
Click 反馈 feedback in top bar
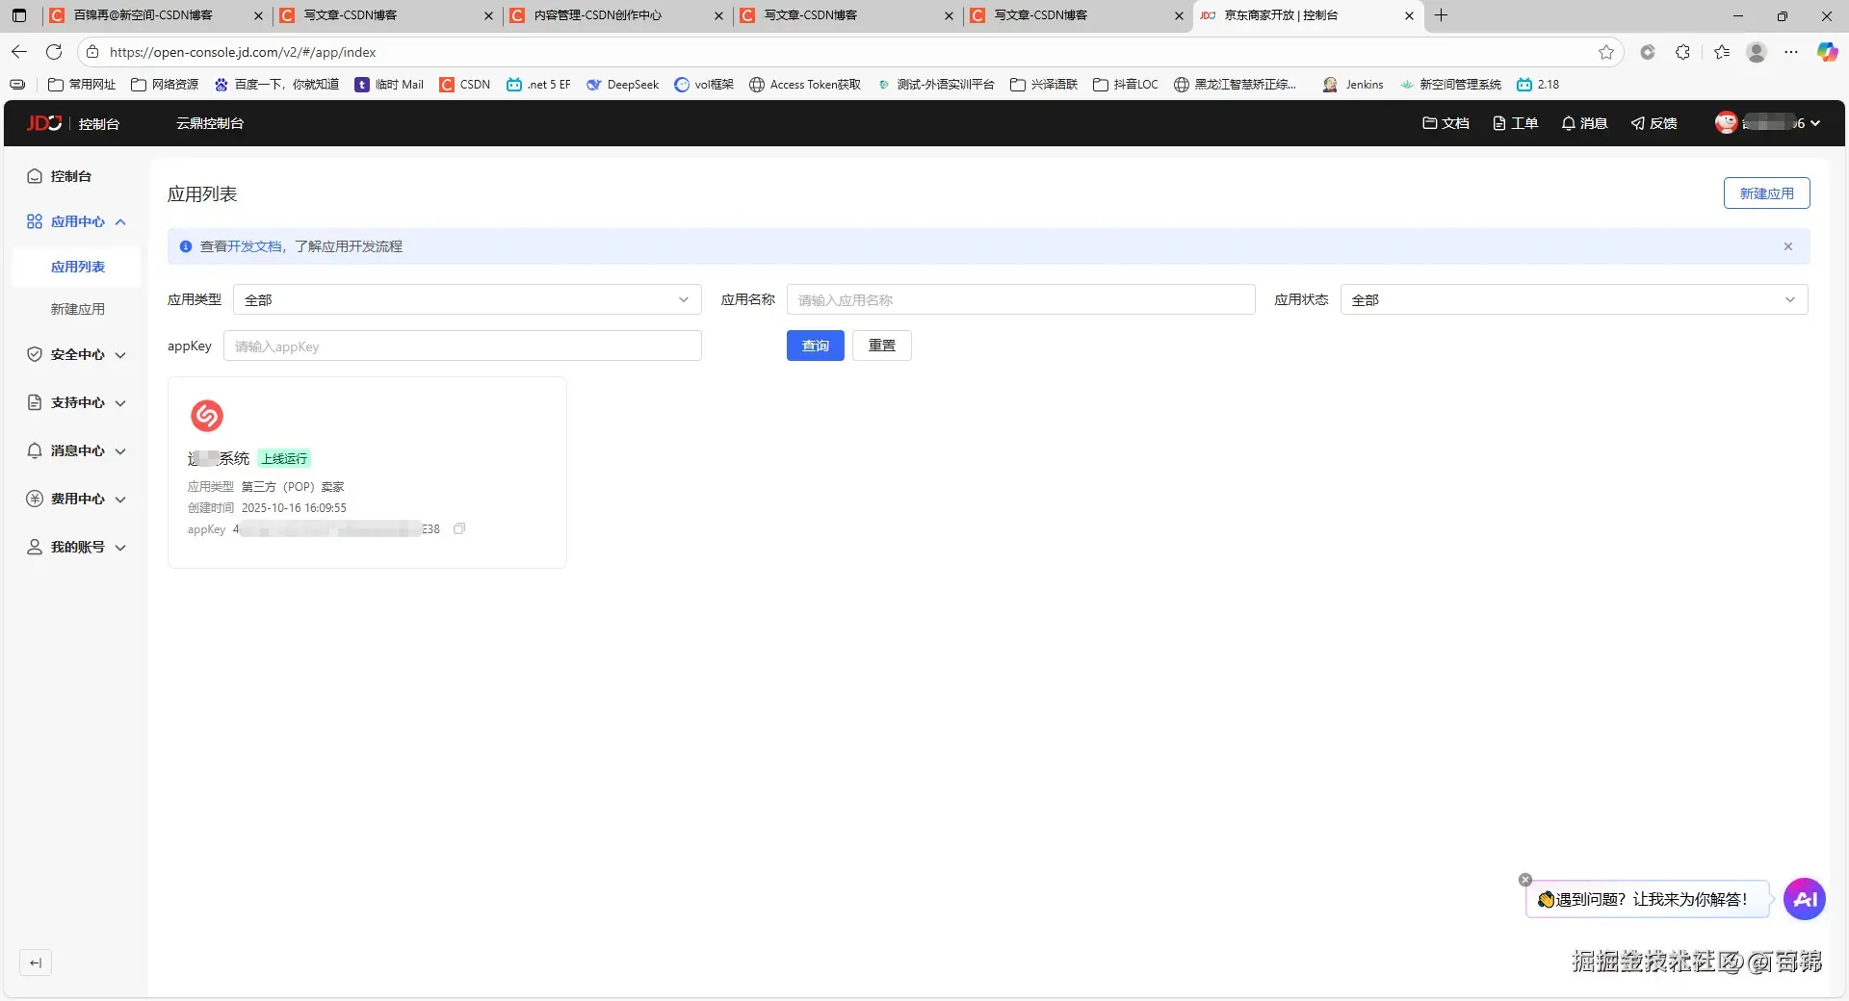pos(1654,123)
